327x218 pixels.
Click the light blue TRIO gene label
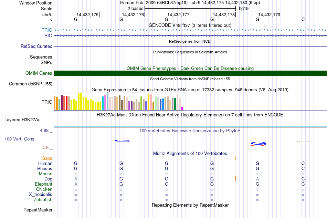(x=47, y=30)
